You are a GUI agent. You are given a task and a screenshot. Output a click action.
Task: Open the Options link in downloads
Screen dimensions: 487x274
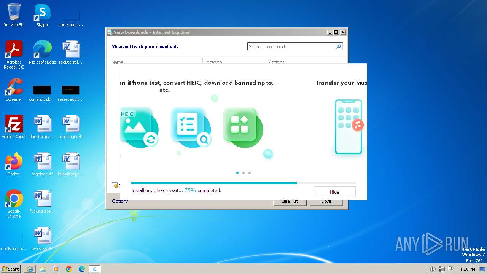pyautogui.click(x=120, y=201)
